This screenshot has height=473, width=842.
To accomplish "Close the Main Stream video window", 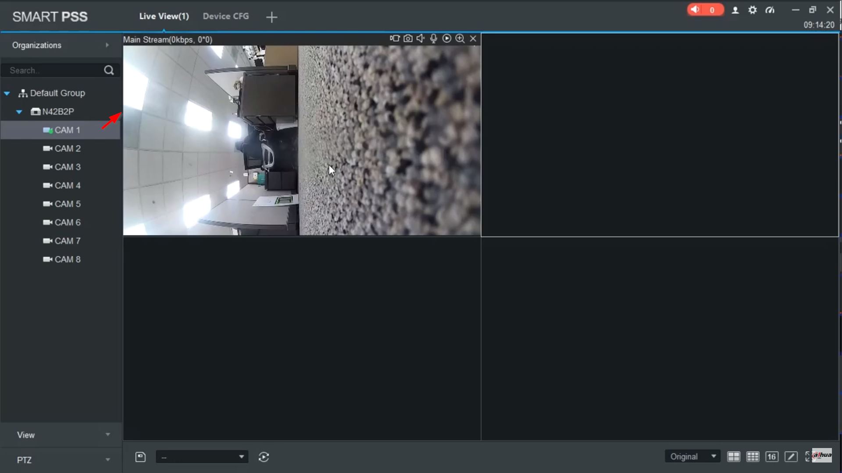I will [x=473, y=39].
